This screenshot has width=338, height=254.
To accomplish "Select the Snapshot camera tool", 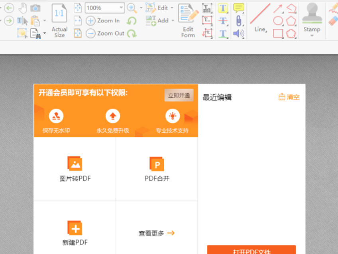I will (35, 8).
